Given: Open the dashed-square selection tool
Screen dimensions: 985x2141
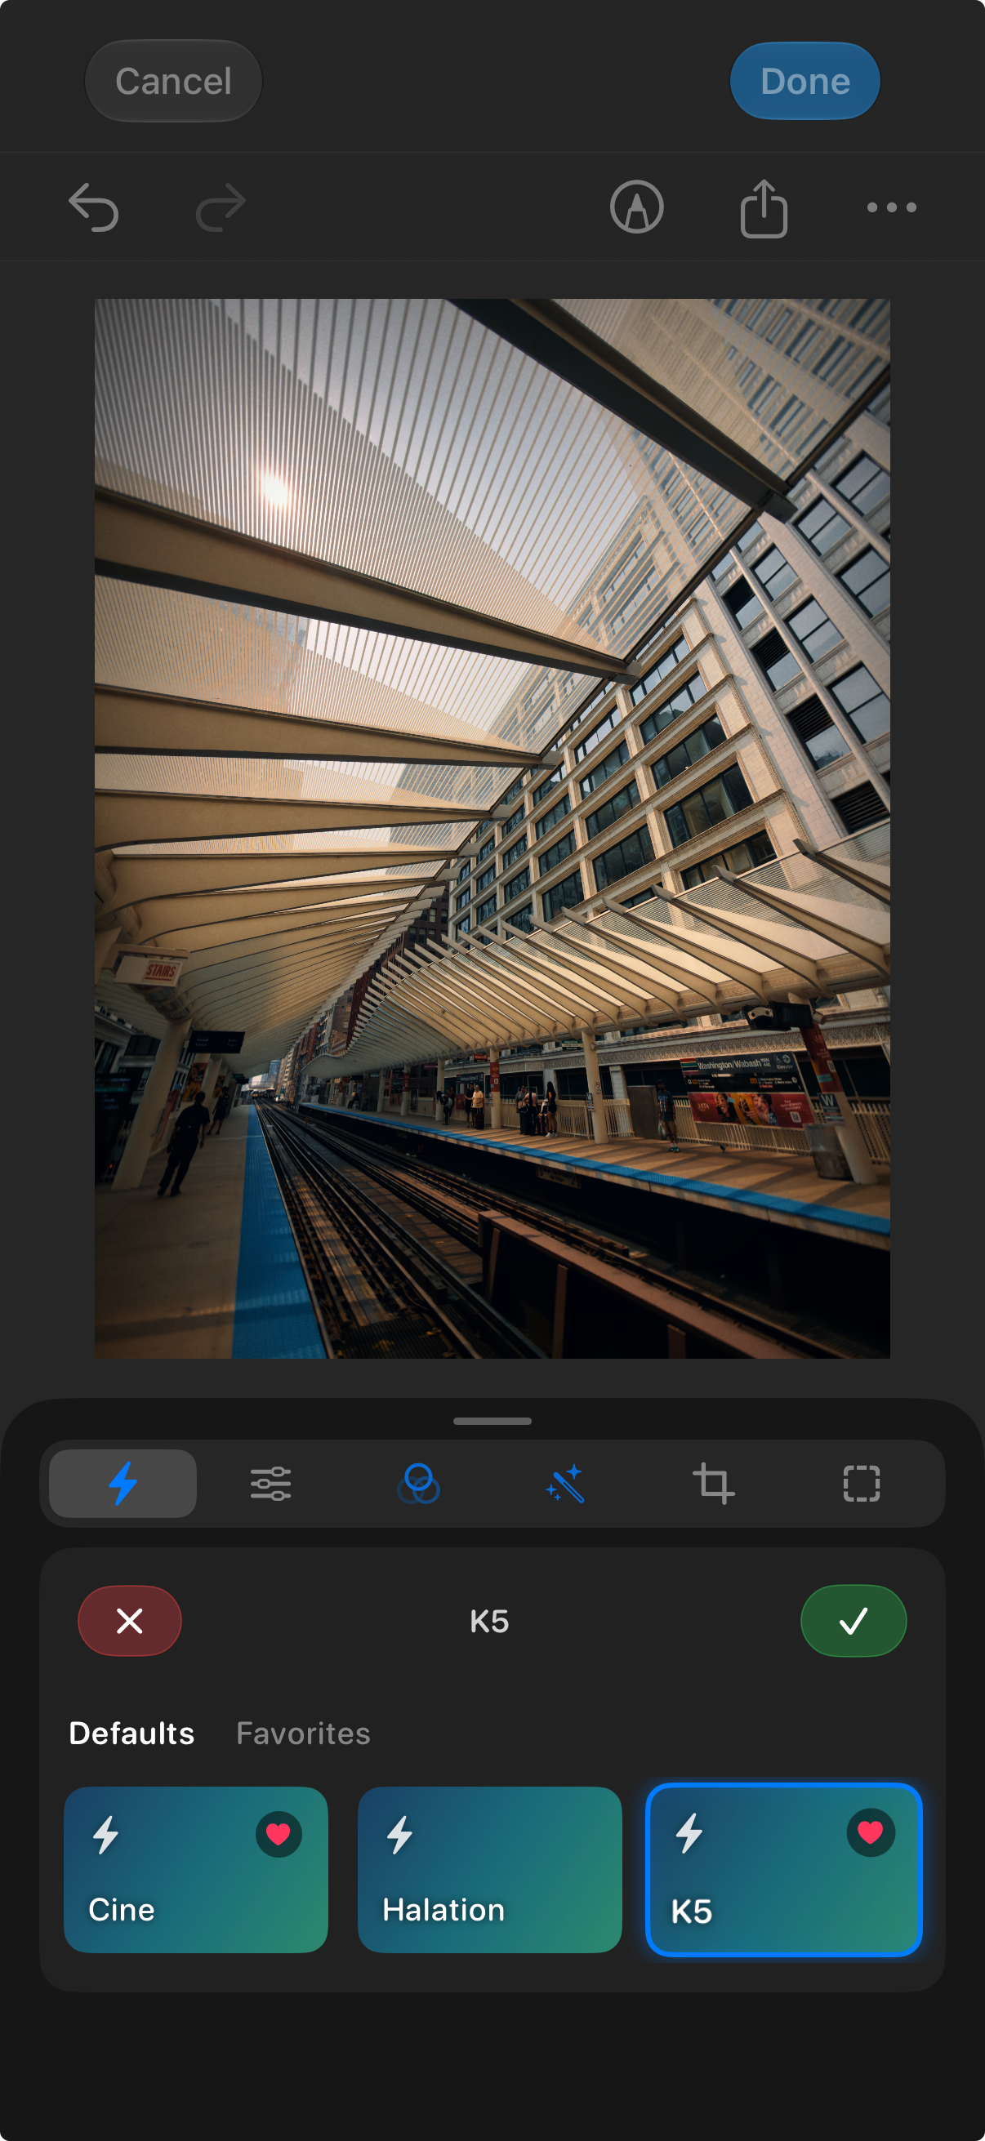Looking at the screenshot, I should [x=862, y=1484].
